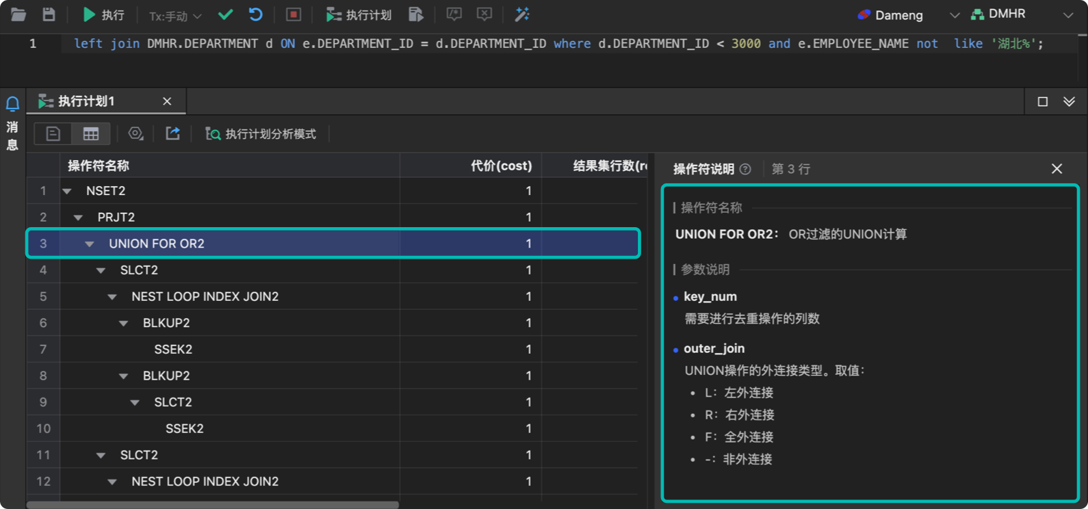Click F：全外连接 list entry

pos(739,437)
